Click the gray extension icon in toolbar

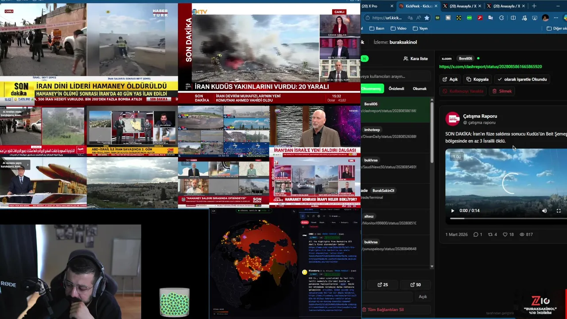(448, 18)
